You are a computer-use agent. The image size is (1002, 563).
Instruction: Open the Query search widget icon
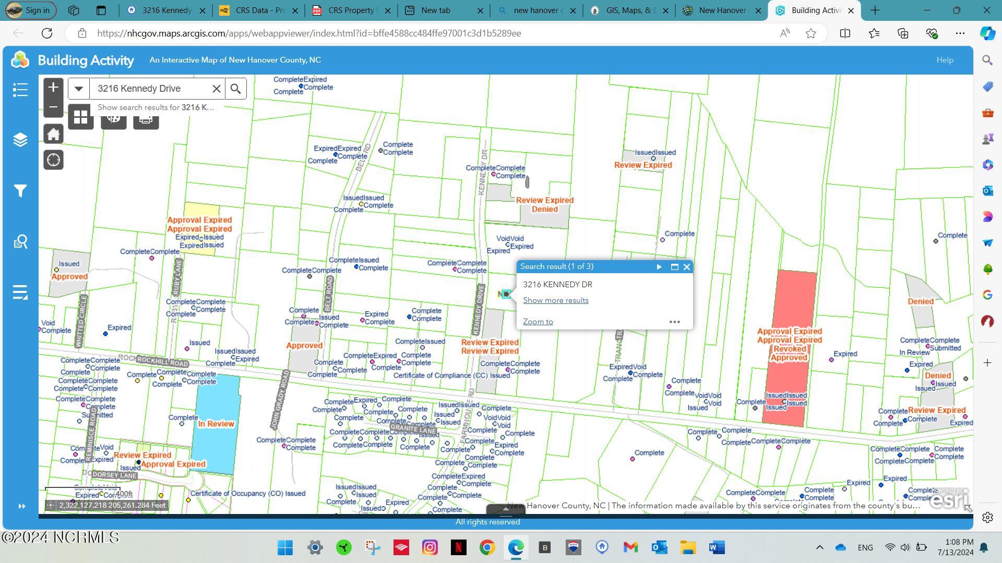coord(20,241)
